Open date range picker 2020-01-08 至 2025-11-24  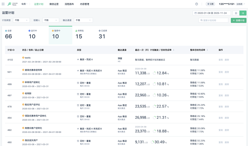pos(211,13)
